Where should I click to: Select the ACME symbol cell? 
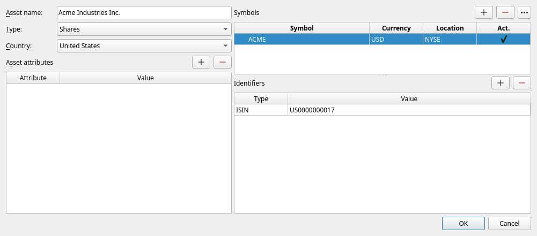coord(301,39)
